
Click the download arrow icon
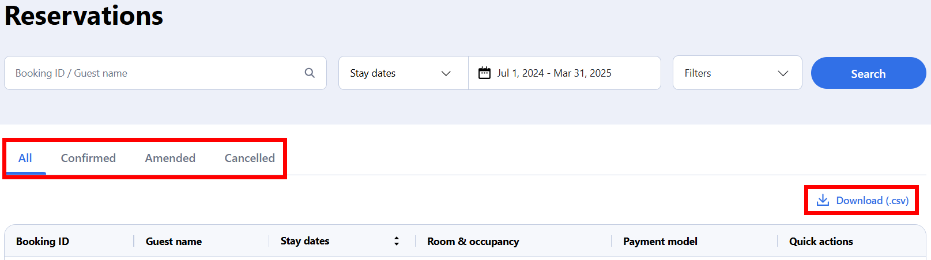[823, 200]
